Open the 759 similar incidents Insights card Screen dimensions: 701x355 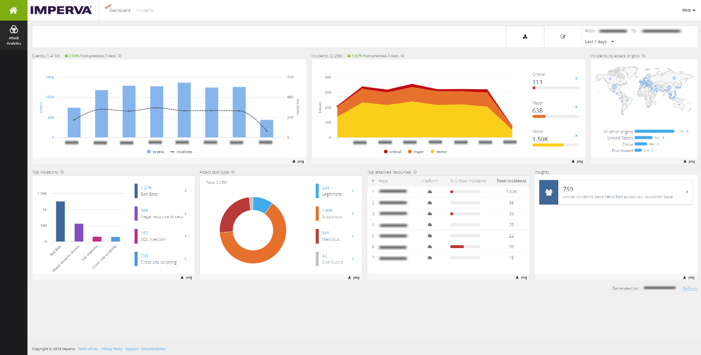(x=615, y=192)
